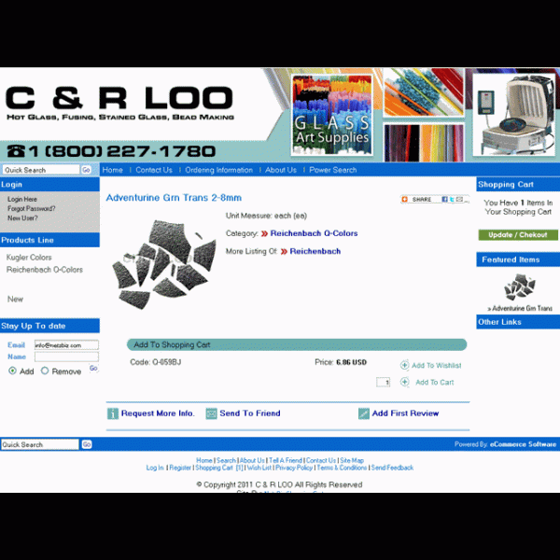The image size is (560, 560).
Task: Click the Go button beside bottom Quick Search
Action: pyautogui.click(x=87, y=444)
